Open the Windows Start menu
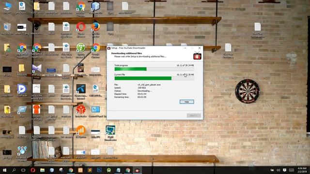Image resolution: width=310 pixels, height=174 pixels. pyautogui.click(x=4, y=170)
